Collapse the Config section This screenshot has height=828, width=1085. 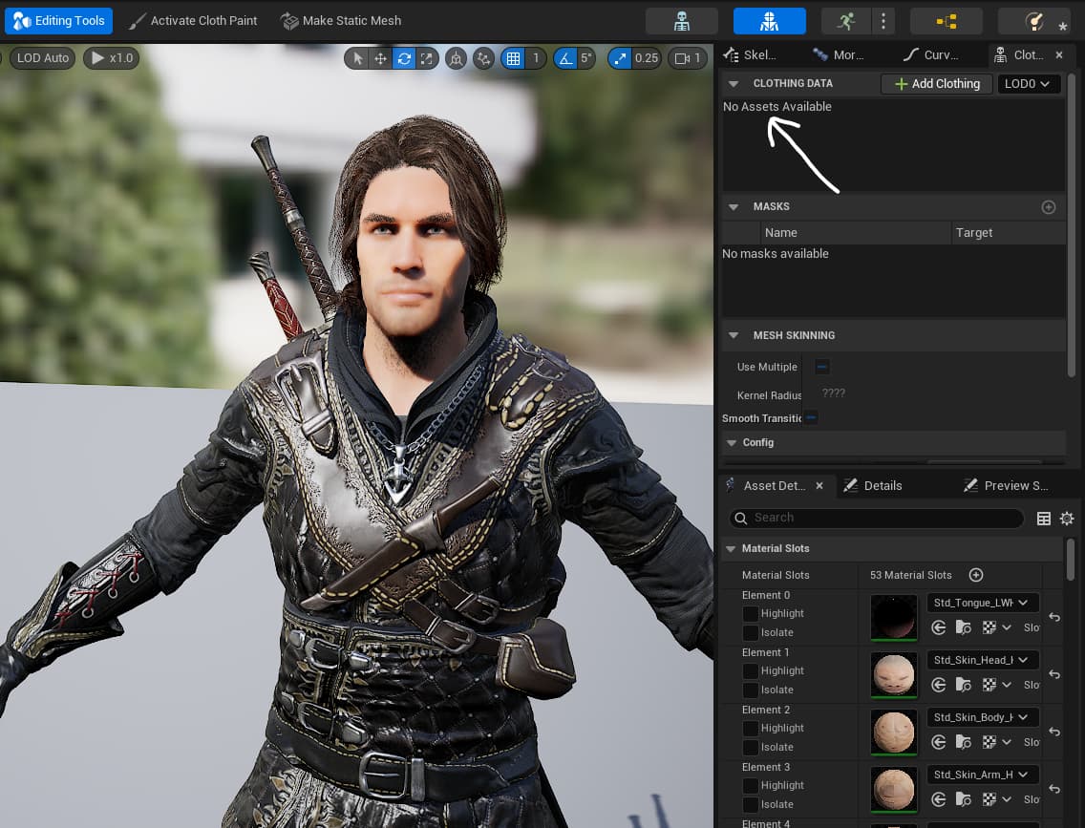point(733,443)
